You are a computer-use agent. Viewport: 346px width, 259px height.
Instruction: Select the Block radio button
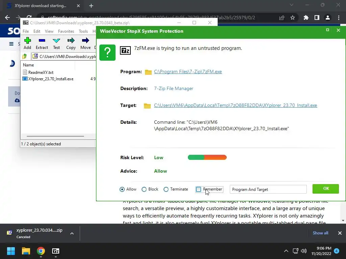pos(144,190)
